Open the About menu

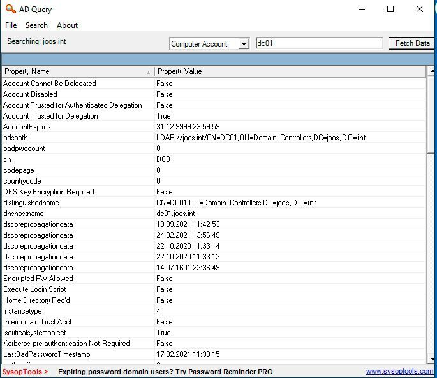[x=67, y=25]
